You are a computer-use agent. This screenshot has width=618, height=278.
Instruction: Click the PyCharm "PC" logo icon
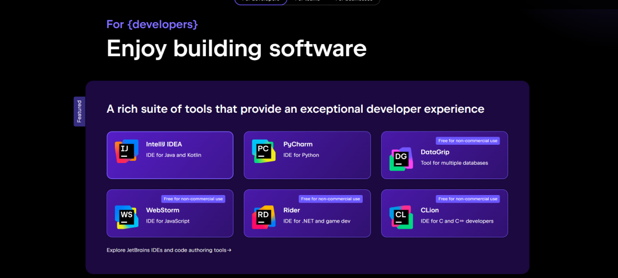[x=263, y=151]
